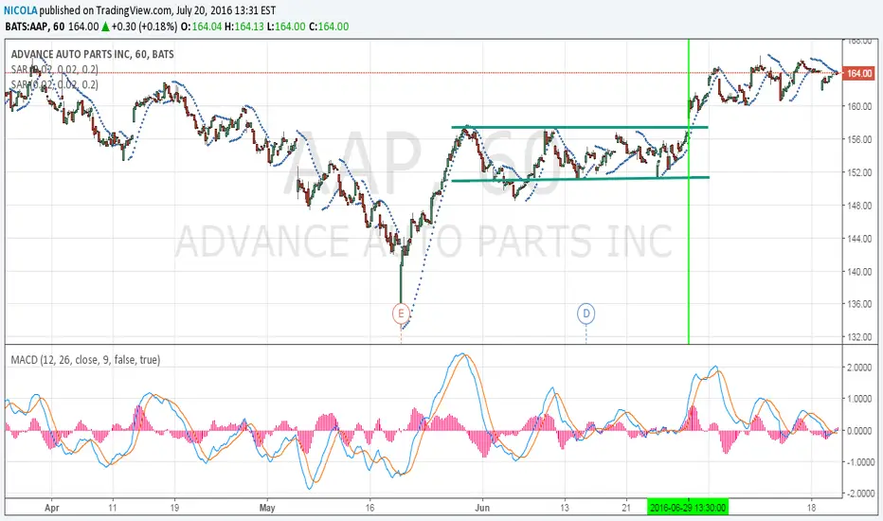Click the published on TradingView.com text
883x521 pixels.
tap(106, 10)
